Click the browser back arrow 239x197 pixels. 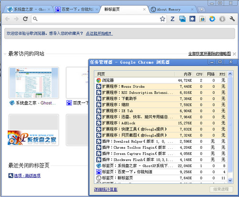[x=7, y=19]
